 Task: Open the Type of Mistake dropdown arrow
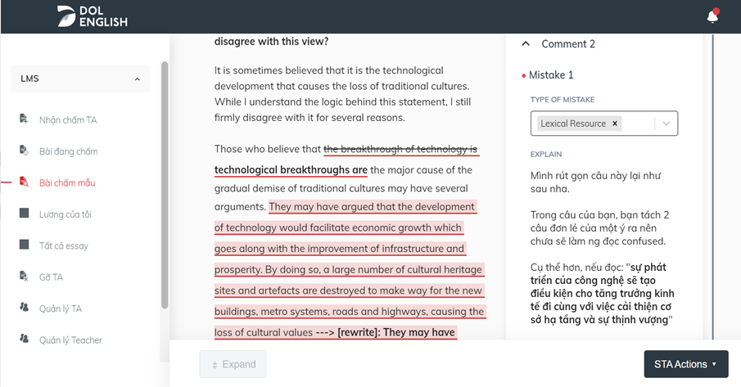[666, 124]
